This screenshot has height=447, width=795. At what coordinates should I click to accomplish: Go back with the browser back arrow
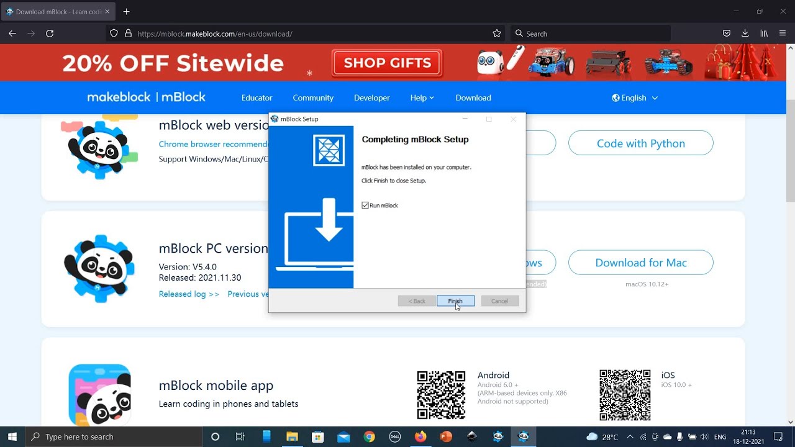click(12, 34)
